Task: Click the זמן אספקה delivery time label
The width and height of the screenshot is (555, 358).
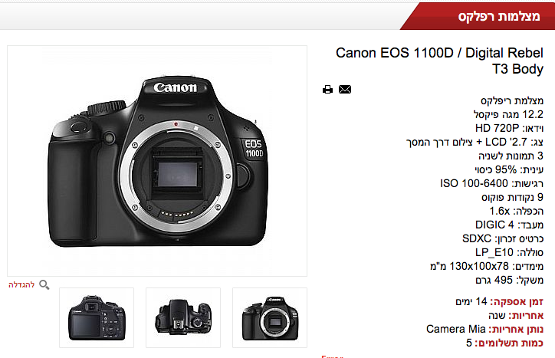Action: (517, 302)
